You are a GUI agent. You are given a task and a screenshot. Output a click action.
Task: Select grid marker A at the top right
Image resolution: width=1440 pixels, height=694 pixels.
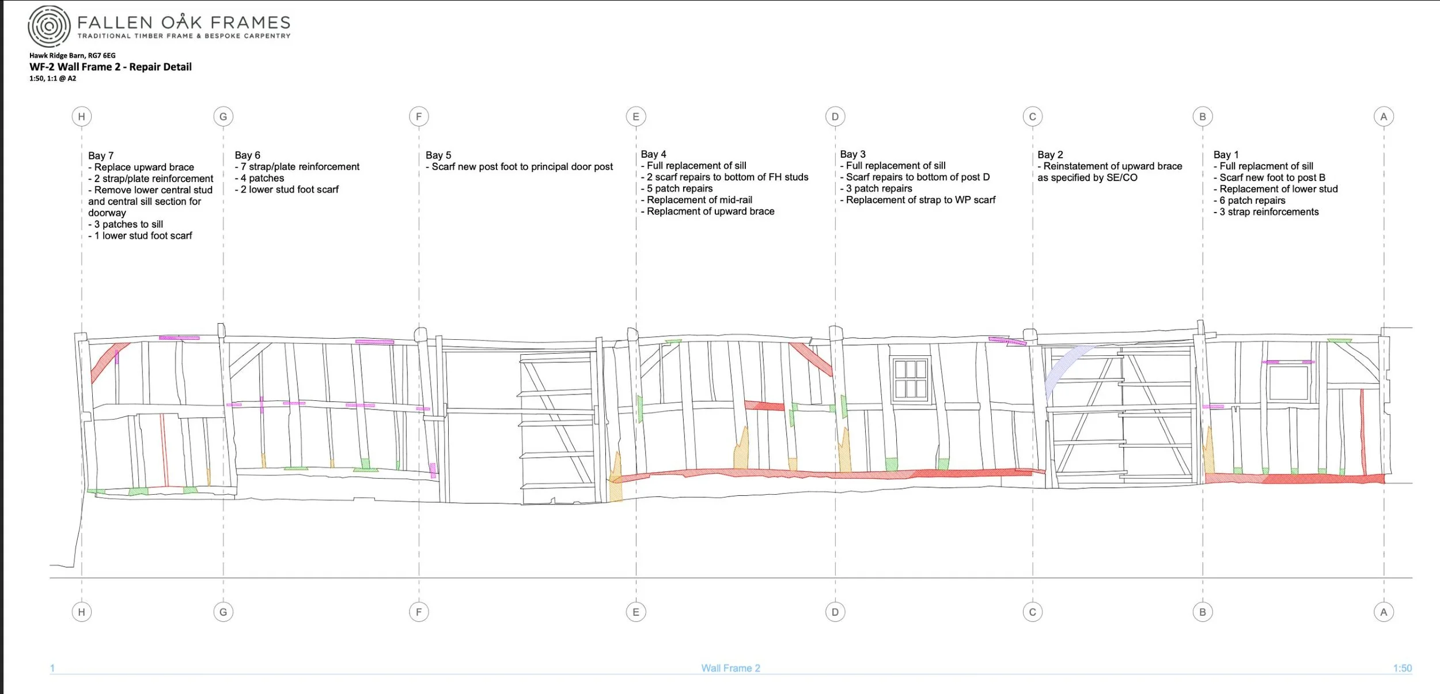click(1385, 115)
